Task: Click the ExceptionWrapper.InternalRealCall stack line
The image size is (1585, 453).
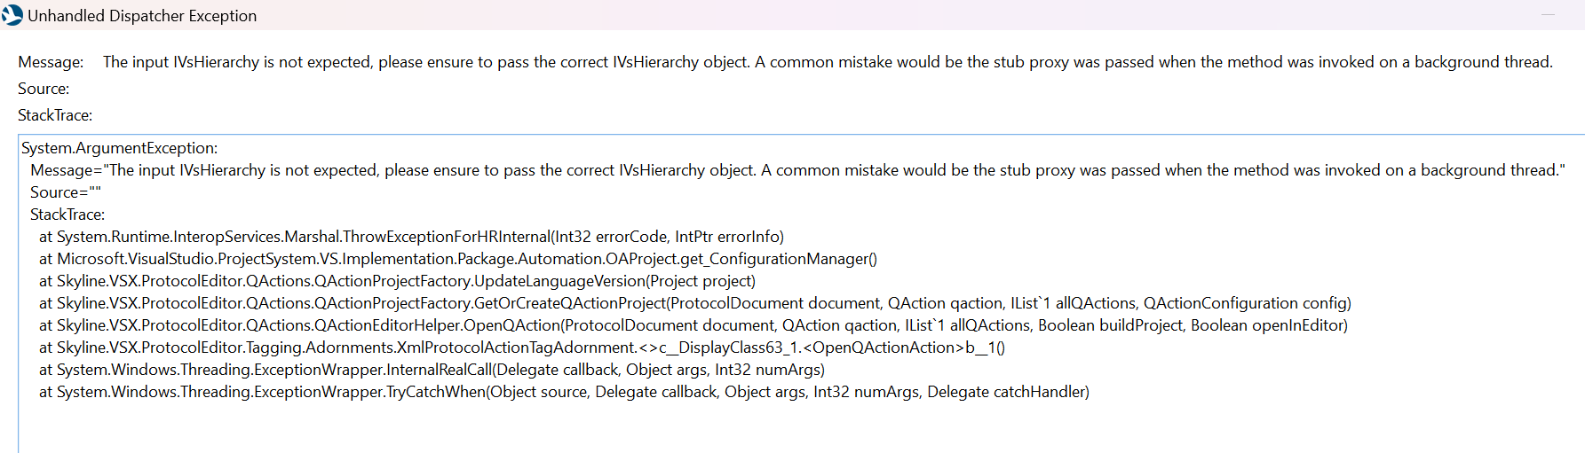Action: pos(432,370)
